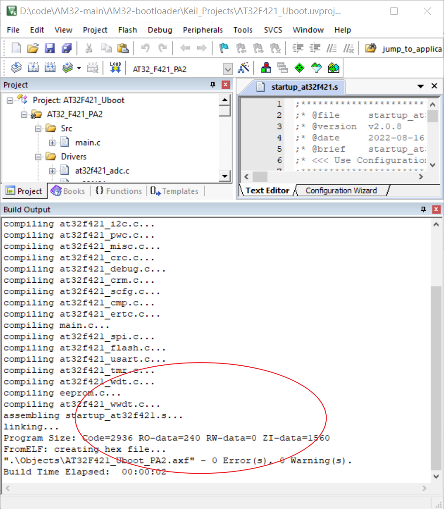444x509 pixels.
Task: Switch to Configuration Wizard tab
Action: tap(341, 191)
